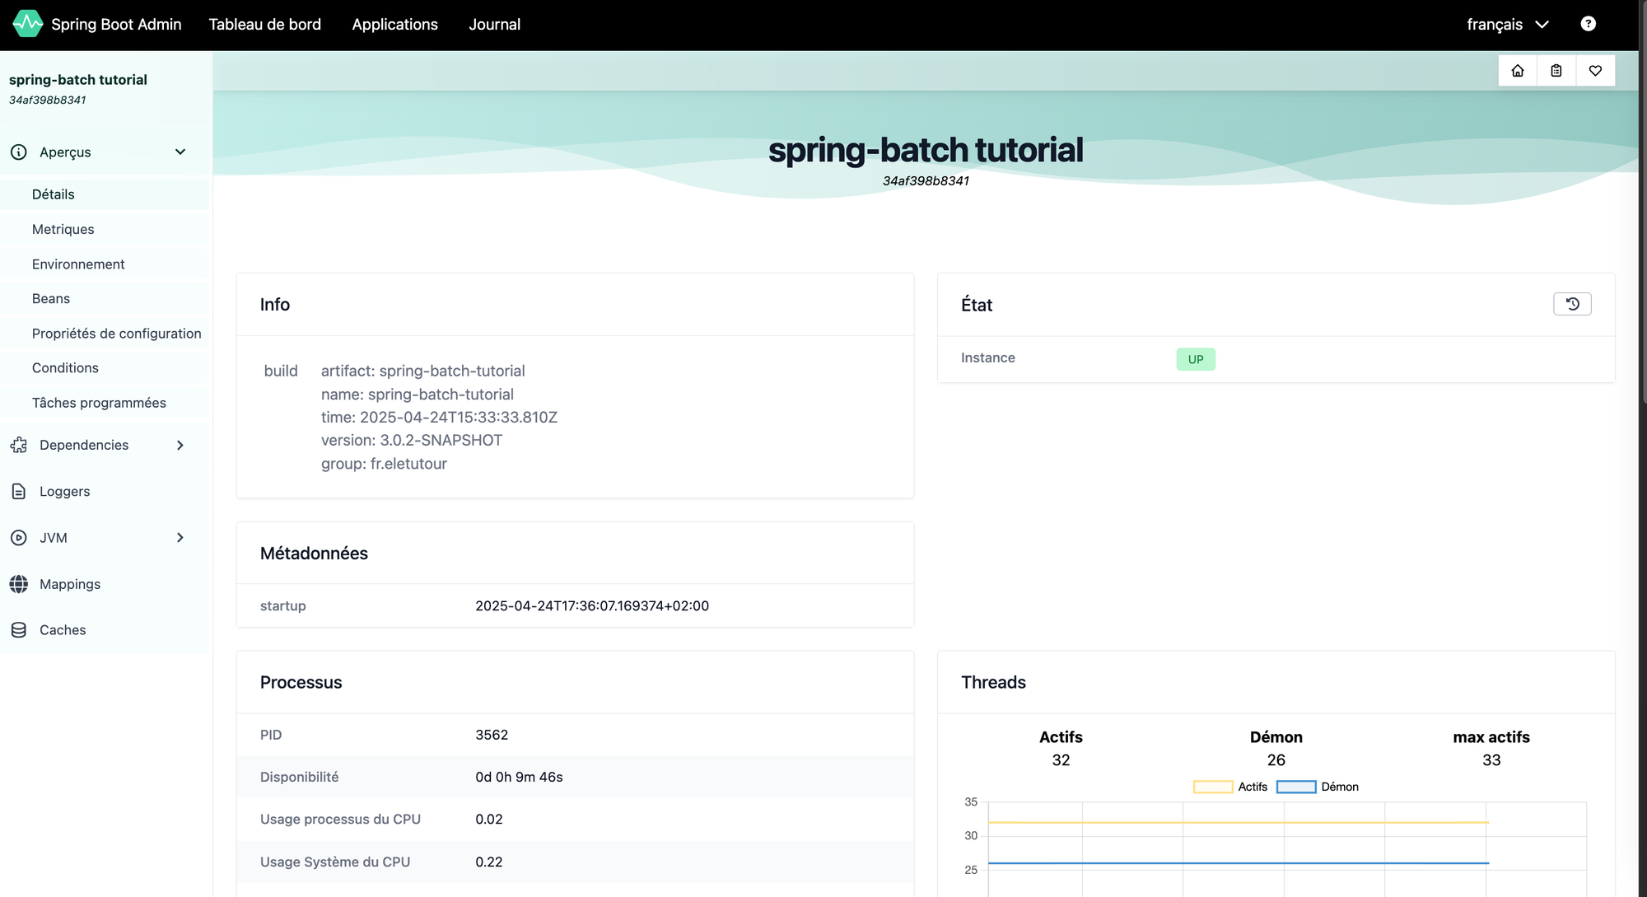Open Caches via database icon
This screenshot has width=1647, height=897.
19,630
